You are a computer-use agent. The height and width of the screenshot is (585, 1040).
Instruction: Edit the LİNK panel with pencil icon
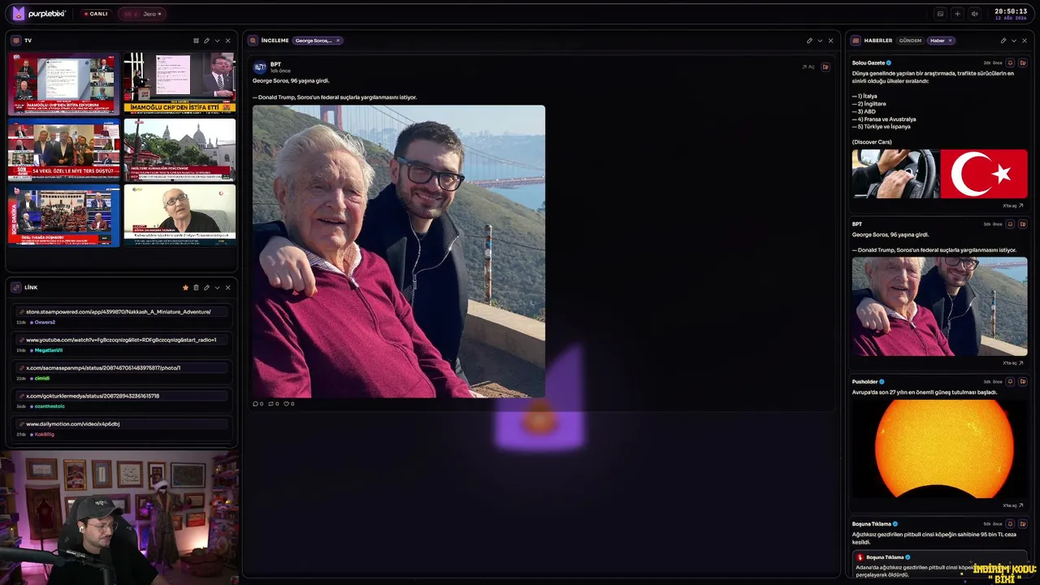click(206, 288)
